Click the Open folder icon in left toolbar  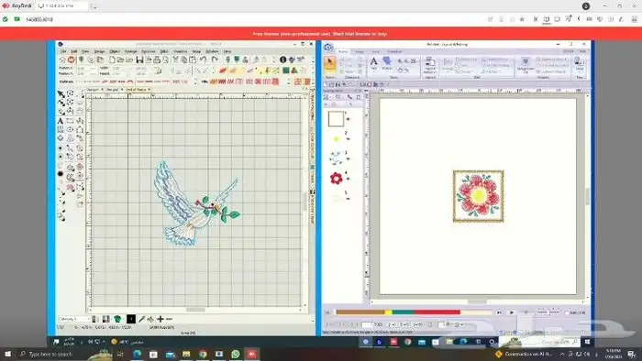point(120,60)
